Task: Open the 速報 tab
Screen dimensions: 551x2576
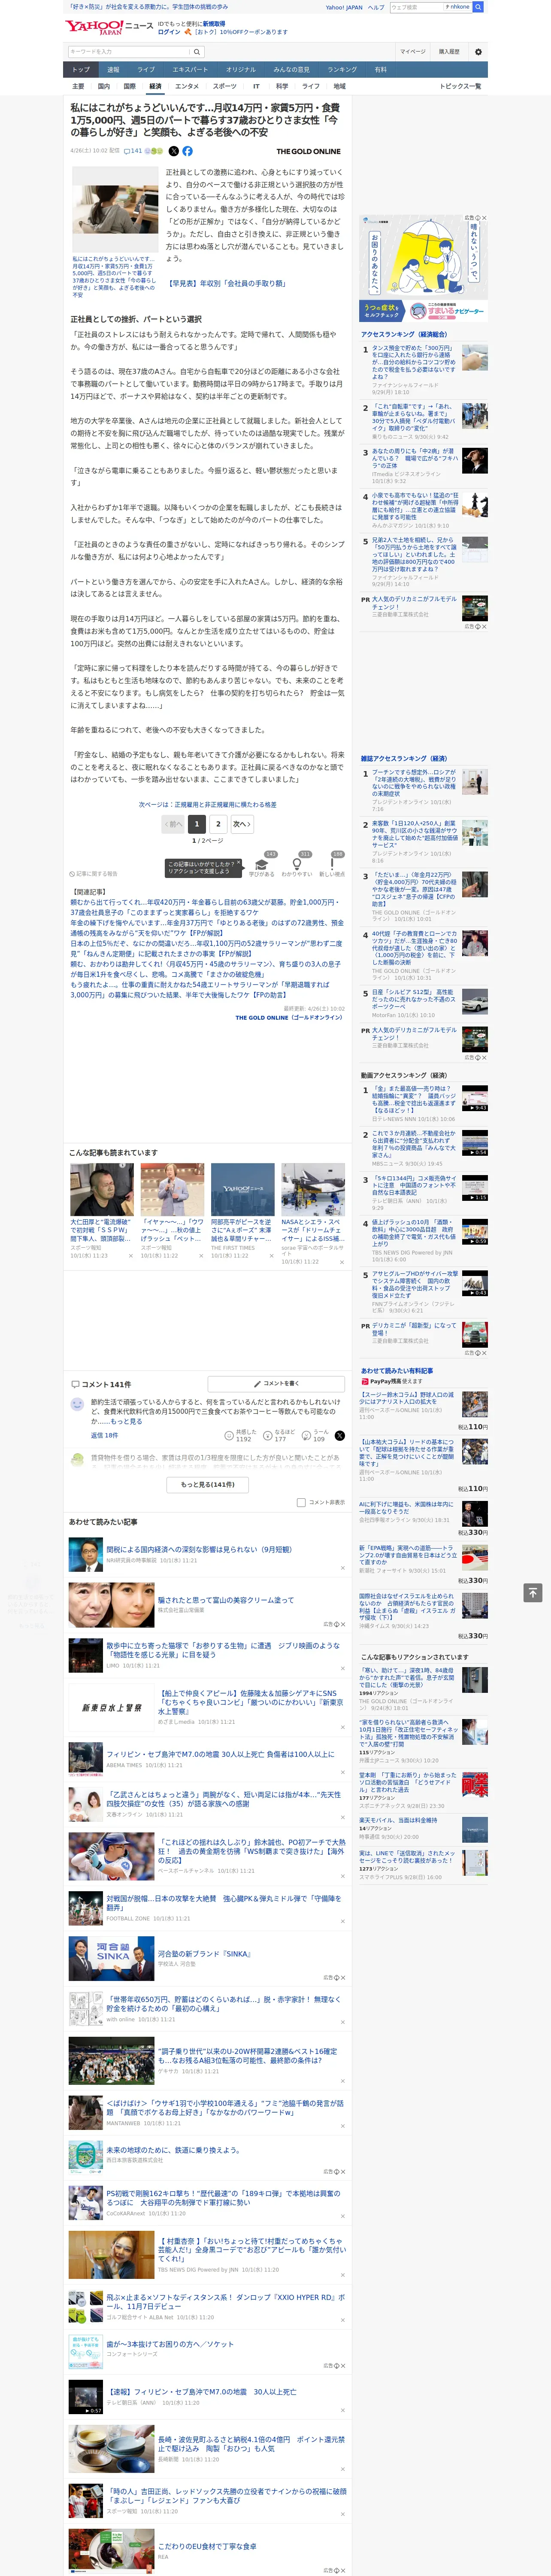Action: coord(113,70)
